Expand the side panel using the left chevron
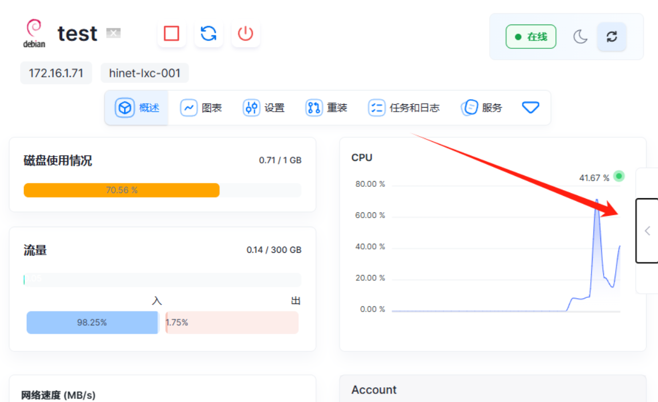 tap(647, 231)
